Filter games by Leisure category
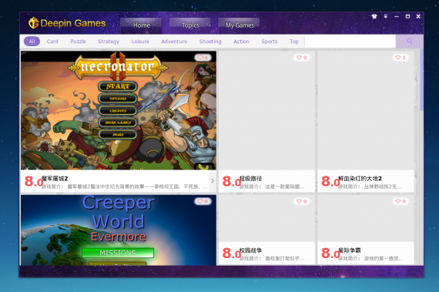This screenshot has width=439, height=292. pyautogui.click(x=140, y=42)
